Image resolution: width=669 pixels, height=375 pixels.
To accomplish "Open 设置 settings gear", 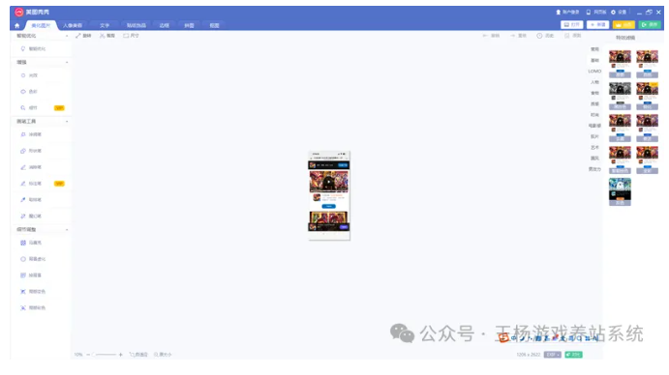I will 619,13.
